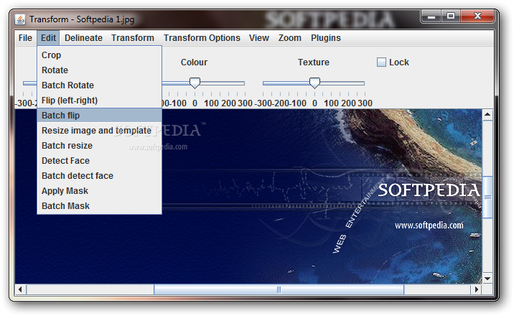Click the vertical scrollbar thumb
Image resolution: width=514 pixels, height=316 pixels.
pos(487,197)
